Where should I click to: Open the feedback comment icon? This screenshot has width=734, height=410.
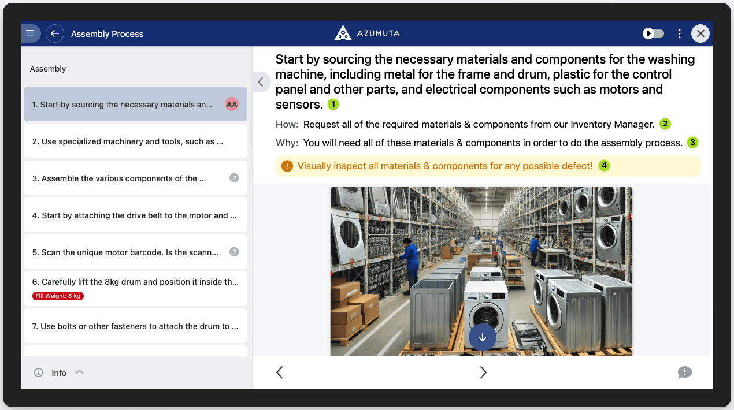pyautogui.click(x=684, y=372)
